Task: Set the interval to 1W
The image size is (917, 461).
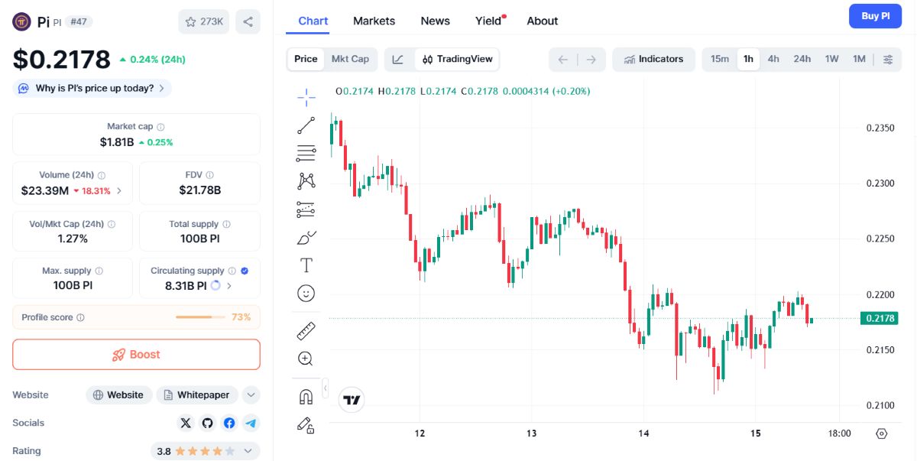Action: (831, 59)
